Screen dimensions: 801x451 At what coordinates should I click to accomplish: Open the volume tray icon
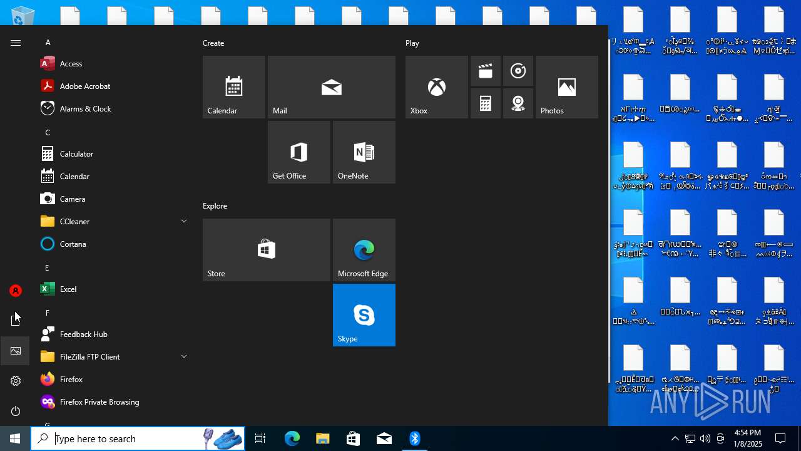coord(705,438)
